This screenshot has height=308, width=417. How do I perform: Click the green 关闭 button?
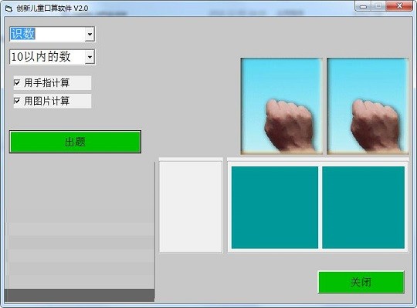[361, 282]
